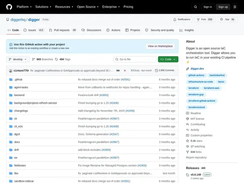Click View on Marketplace button
244x183 pixels.
(160, 46)
